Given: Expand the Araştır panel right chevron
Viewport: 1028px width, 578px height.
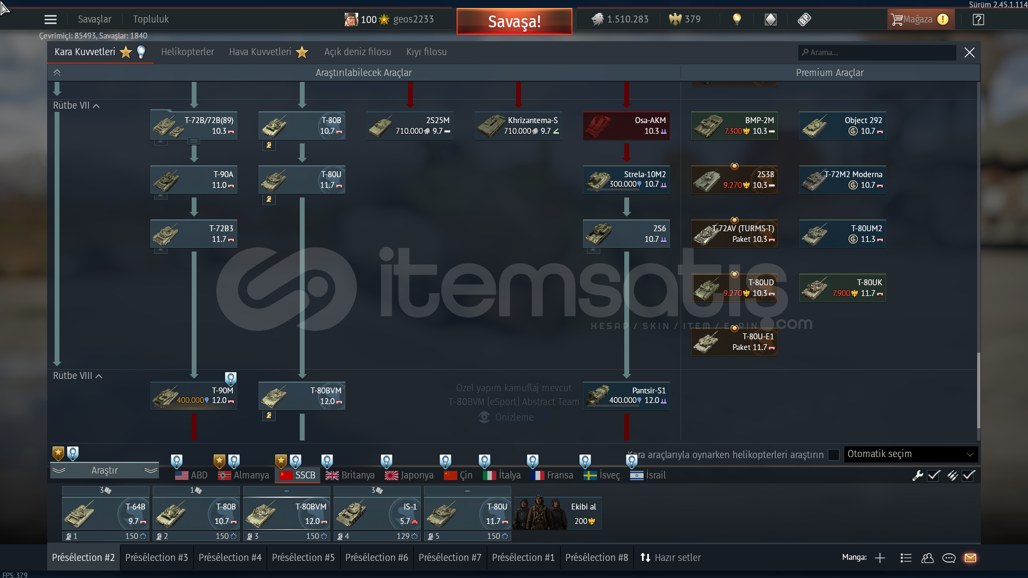Looking at the screenshot, I should [151, 470].
